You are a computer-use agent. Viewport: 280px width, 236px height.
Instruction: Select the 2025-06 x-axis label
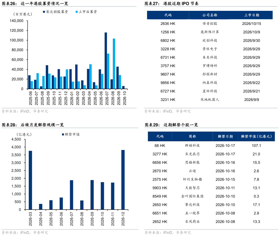(31, 98)
